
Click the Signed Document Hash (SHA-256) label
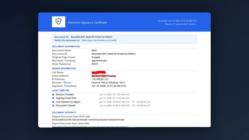(x=71, y=124)
